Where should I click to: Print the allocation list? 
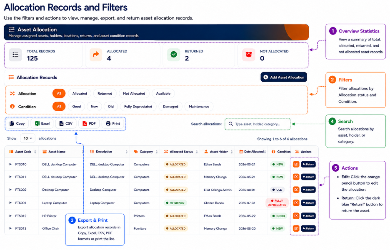click(113, 123)
